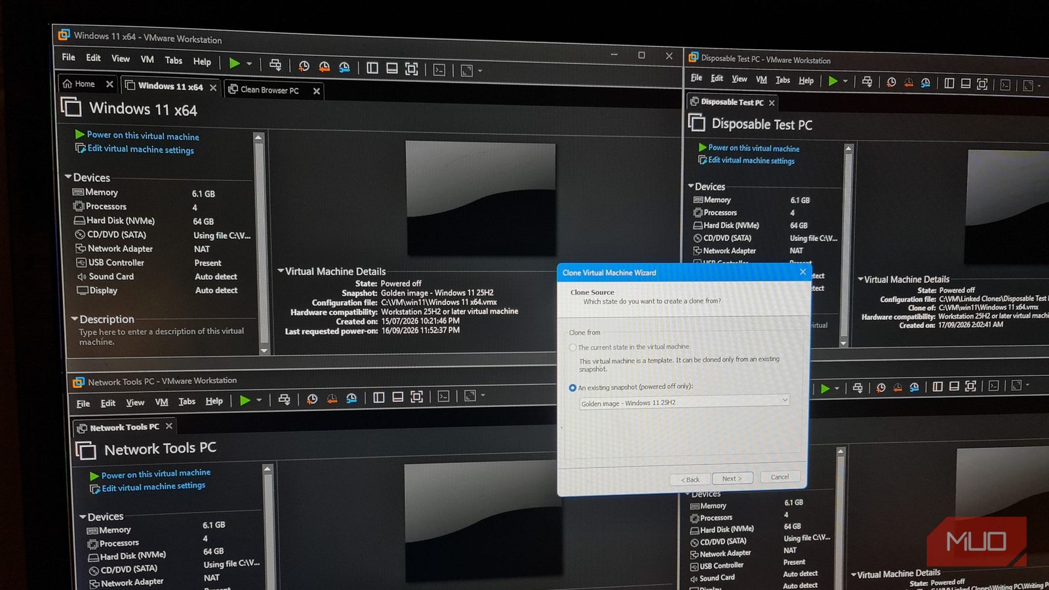
Task: Collapse the Devices section in Windows 11 x64
Action: pyautogui.click(x=68, y=177)
